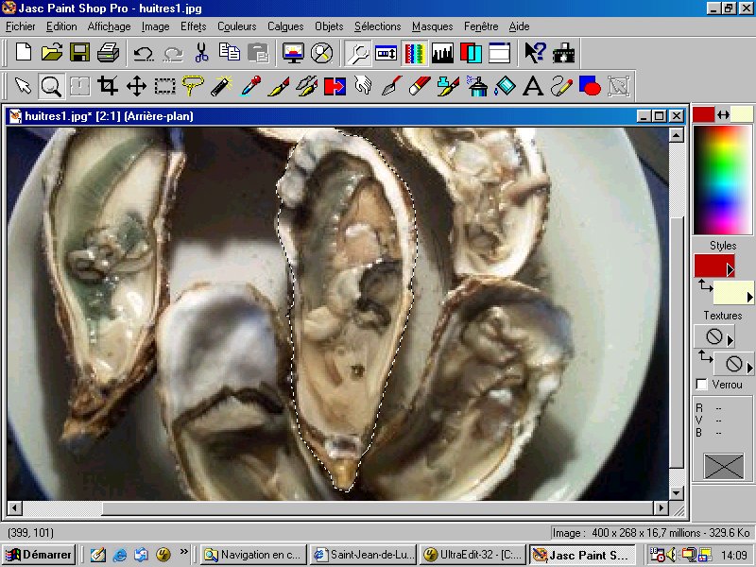Screen dimensions: 756x567
Task: Open the Aide menu
Action: pyautogui.click(x=519, y=26)
